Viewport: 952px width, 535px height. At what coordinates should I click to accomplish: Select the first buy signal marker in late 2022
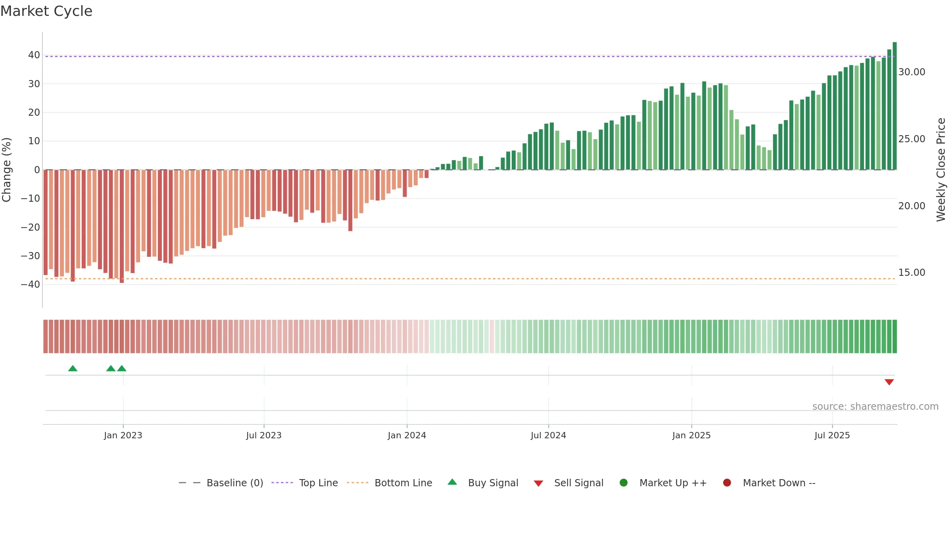(73, 369)
